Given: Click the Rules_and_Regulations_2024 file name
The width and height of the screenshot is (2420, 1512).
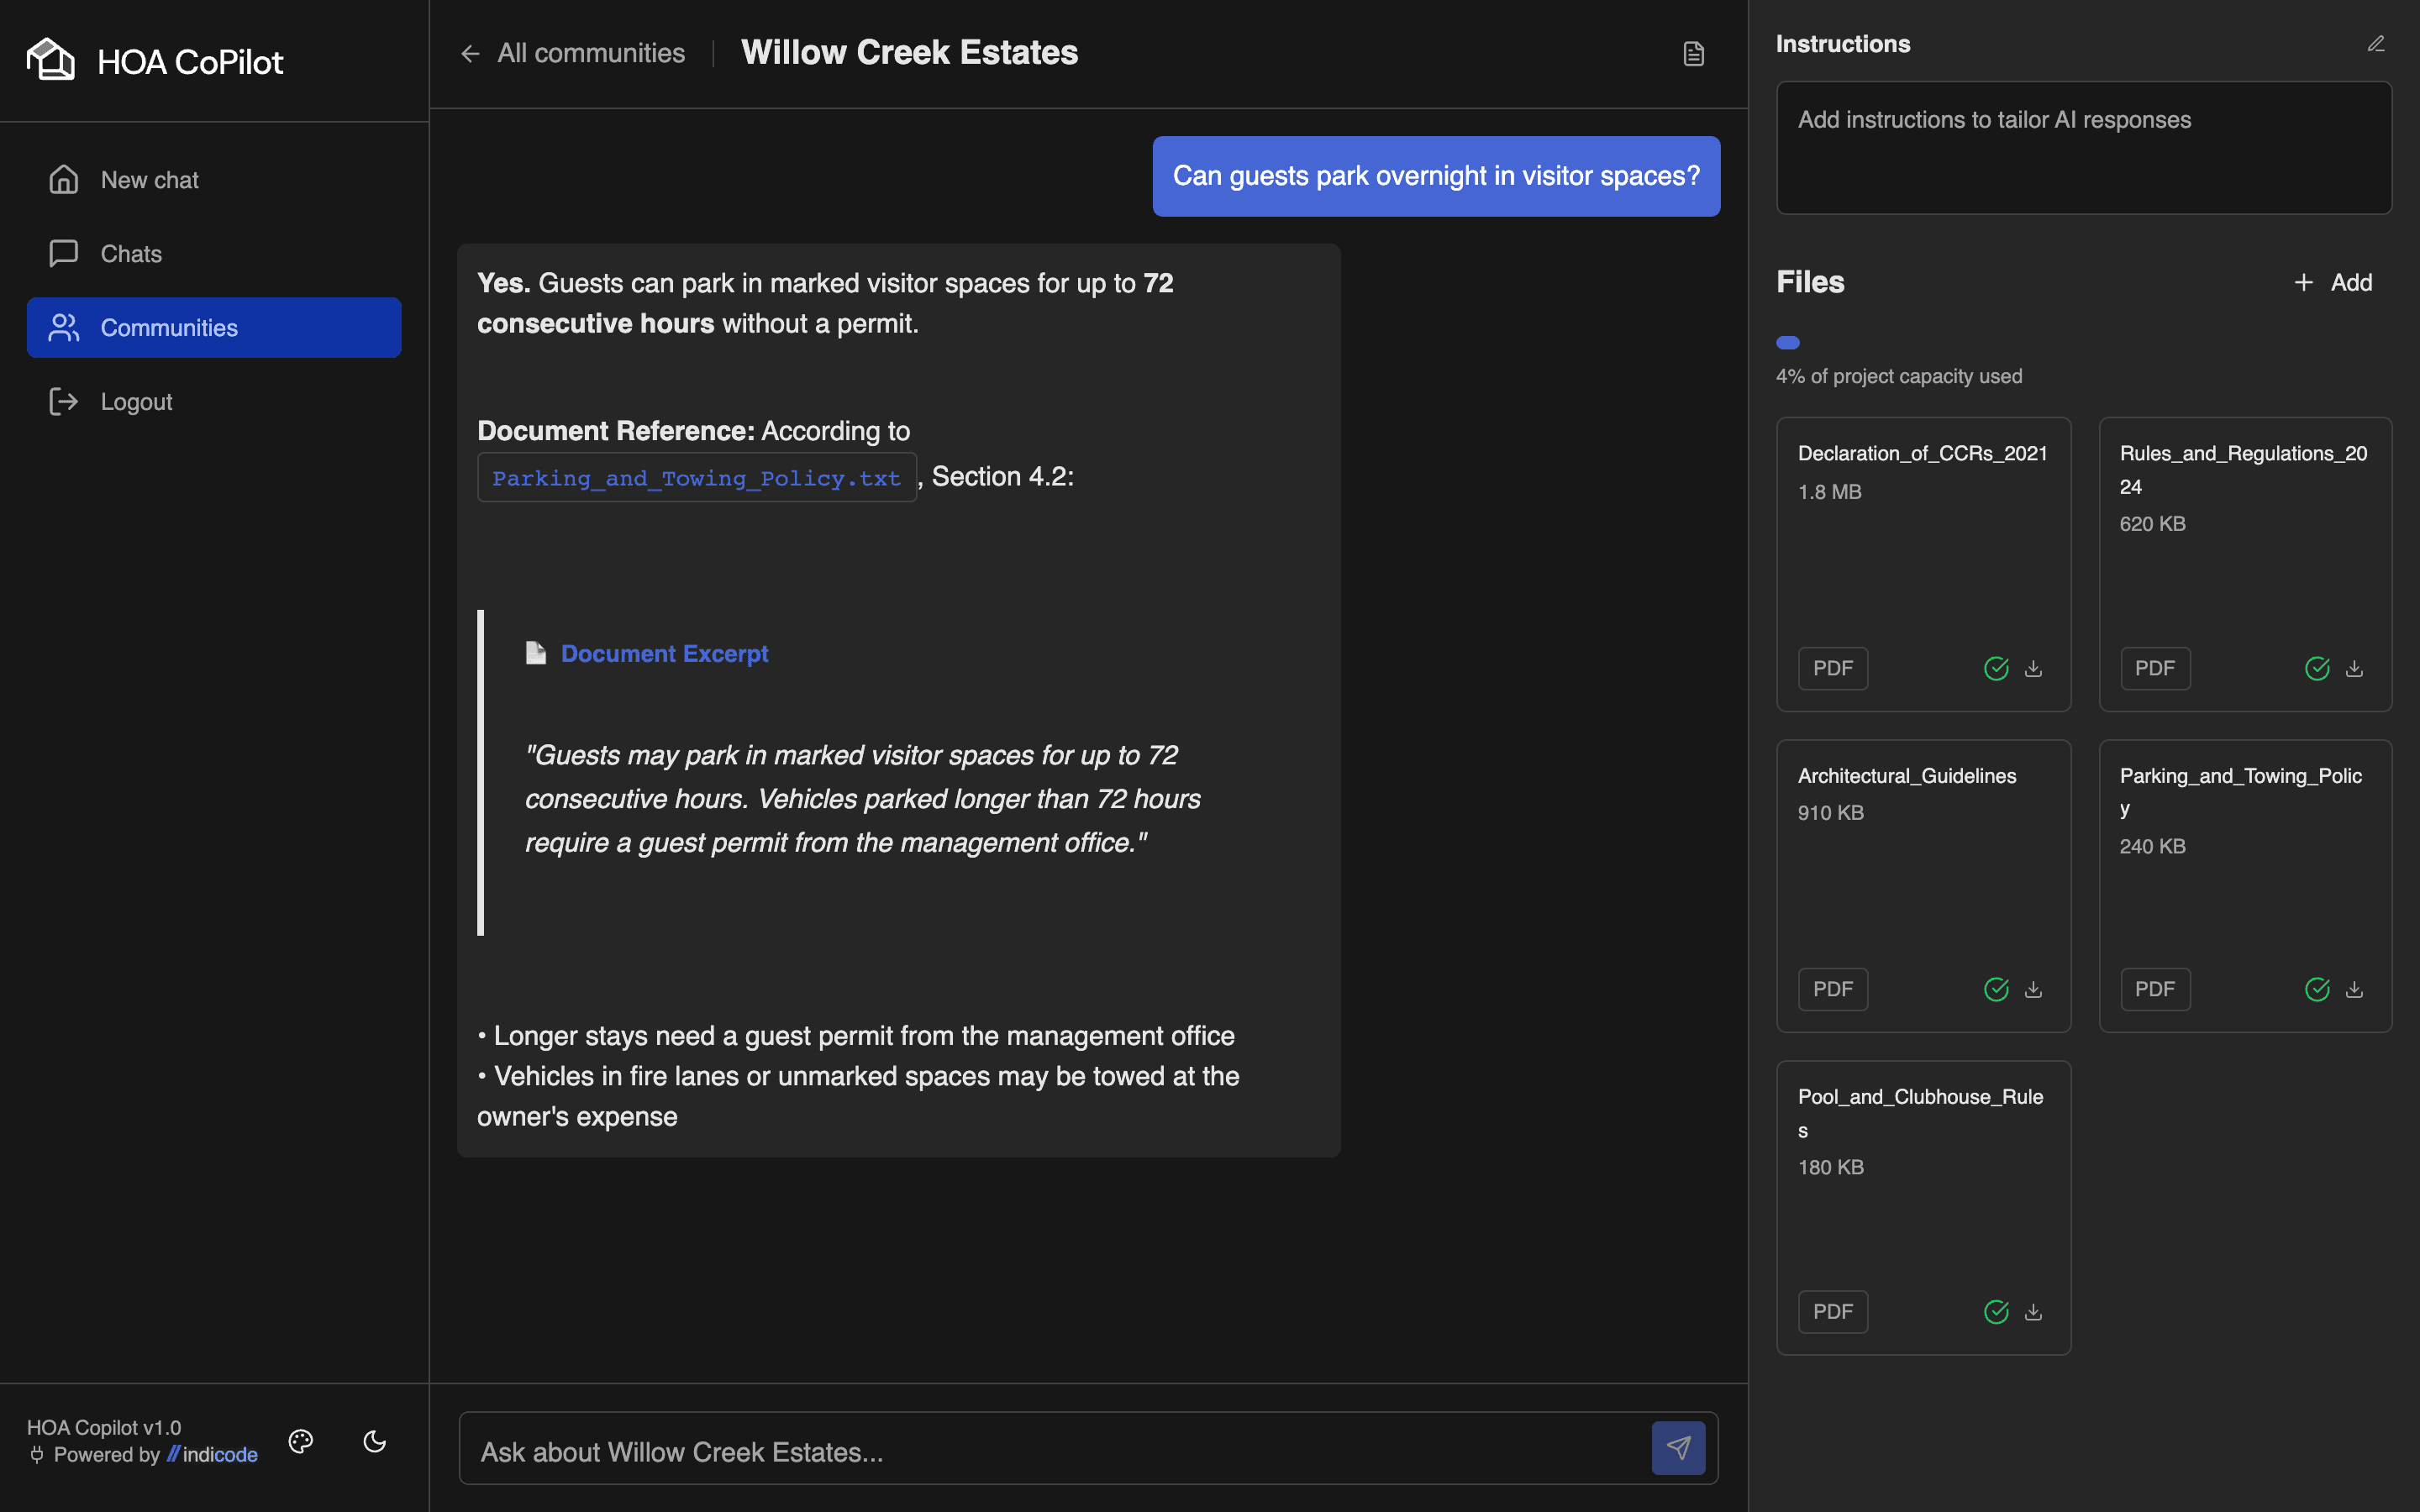Looking at the screenshot, I should (x=2243, y=470).
